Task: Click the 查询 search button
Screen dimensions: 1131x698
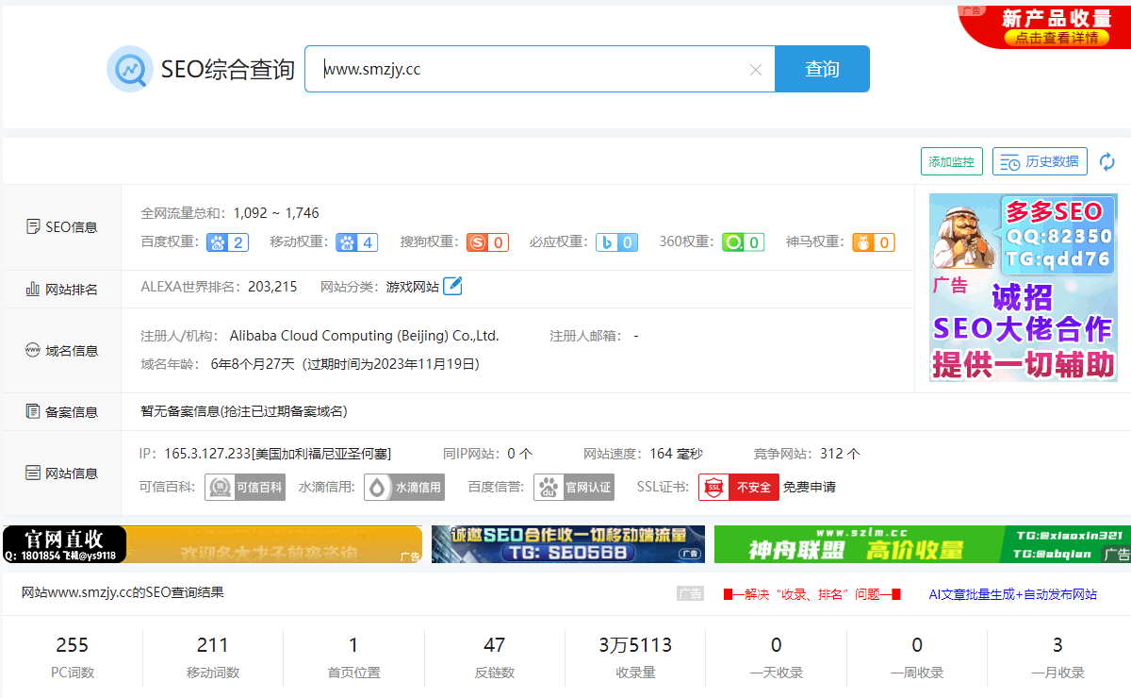Action: 822,69
